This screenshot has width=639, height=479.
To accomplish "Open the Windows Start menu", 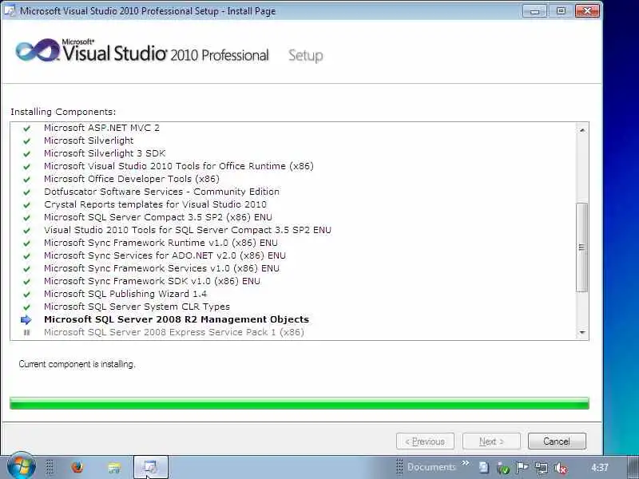I will click(x=22, y=466).
